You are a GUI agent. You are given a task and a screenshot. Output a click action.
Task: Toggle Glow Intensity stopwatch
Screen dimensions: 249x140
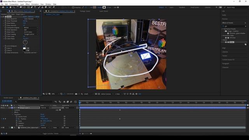[5, 25]
